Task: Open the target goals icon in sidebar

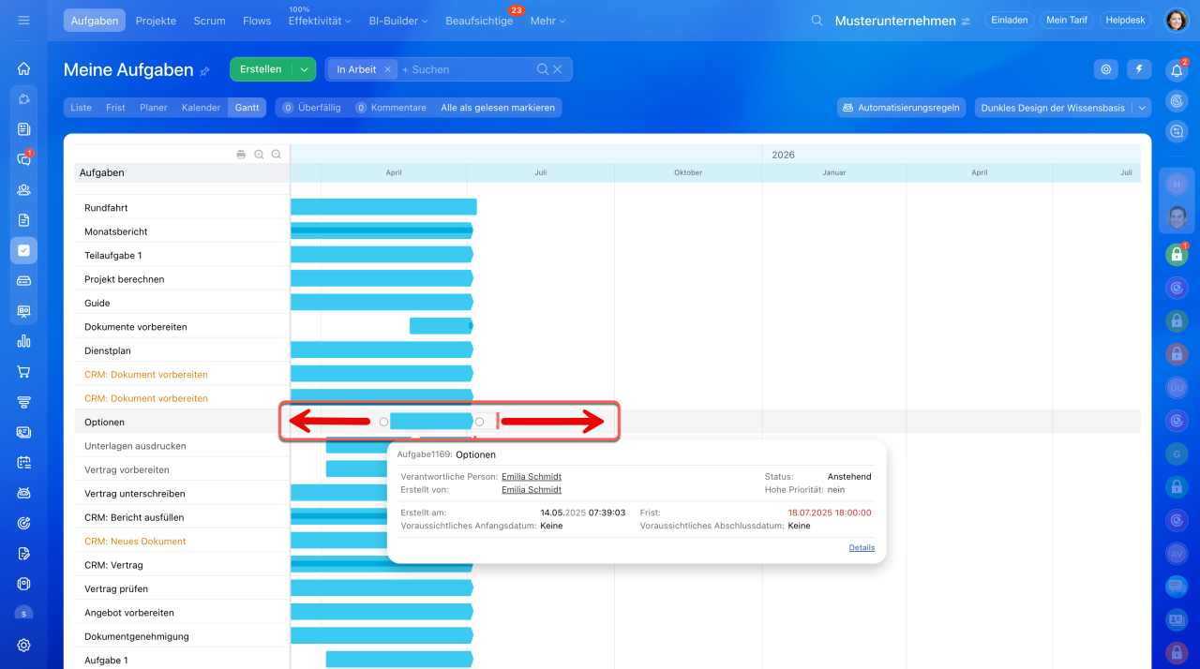Action: (x=23, y=523)
